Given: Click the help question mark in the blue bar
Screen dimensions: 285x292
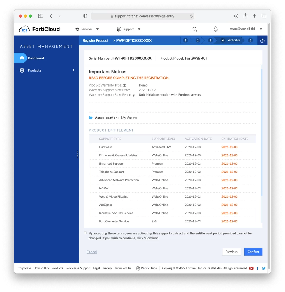Looking at the screenshot, I should pyautogui.click(x=262, y=41).
